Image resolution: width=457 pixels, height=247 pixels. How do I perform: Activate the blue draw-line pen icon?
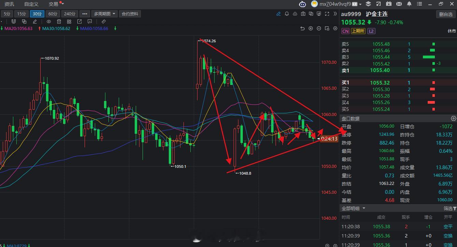(x=279, y=14)
